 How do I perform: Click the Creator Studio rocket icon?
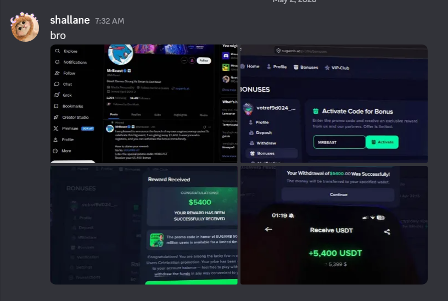[56, 117]
